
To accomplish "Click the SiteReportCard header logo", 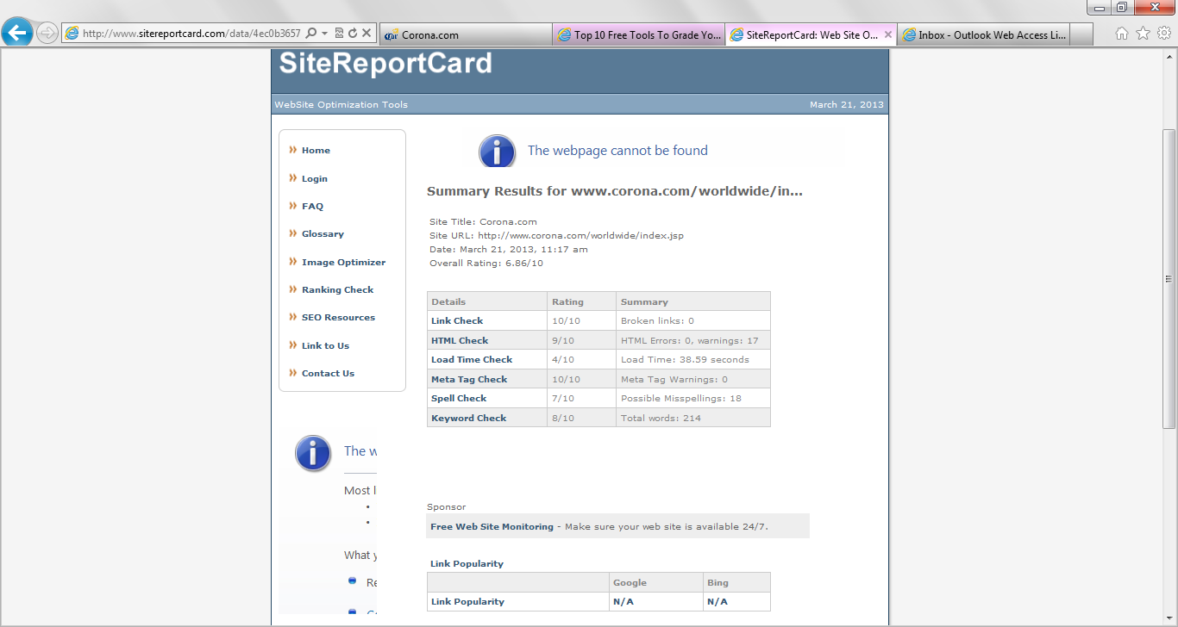I will (x=385, y=63).
